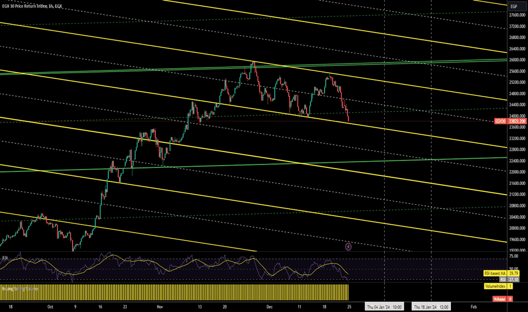This screenshot has width=528, height=312.
Task: Click the Feb label on the time axis
Action: pos(474,307)
